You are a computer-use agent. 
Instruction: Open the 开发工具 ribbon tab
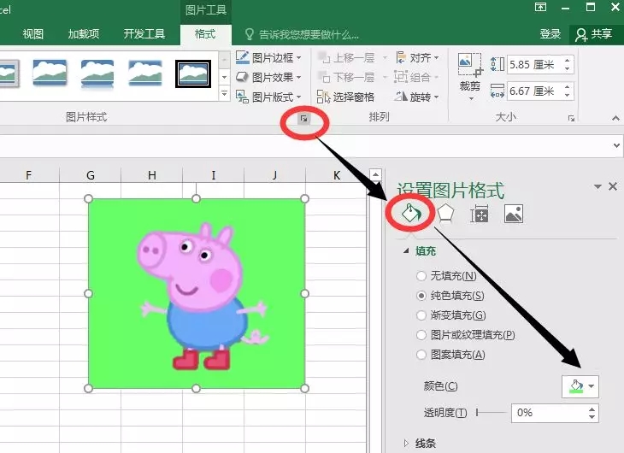(x=144, y=34)
